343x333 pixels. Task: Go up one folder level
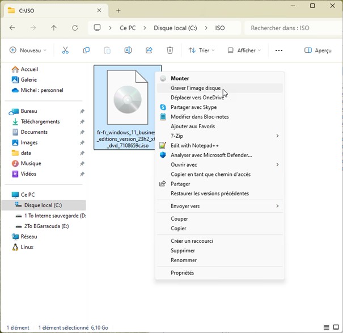pos(54,28)
